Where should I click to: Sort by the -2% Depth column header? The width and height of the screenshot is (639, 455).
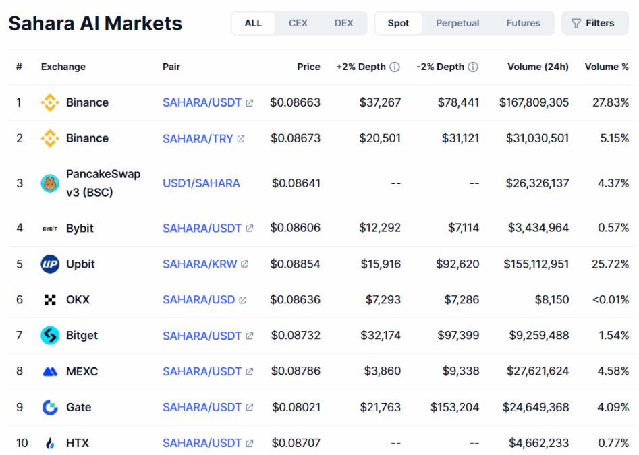440,67
